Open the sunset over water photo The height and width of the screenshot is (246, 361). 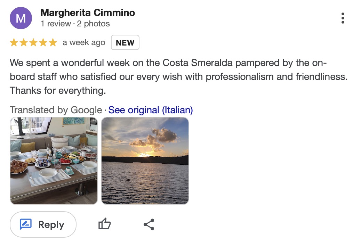(x=145, y=161)
